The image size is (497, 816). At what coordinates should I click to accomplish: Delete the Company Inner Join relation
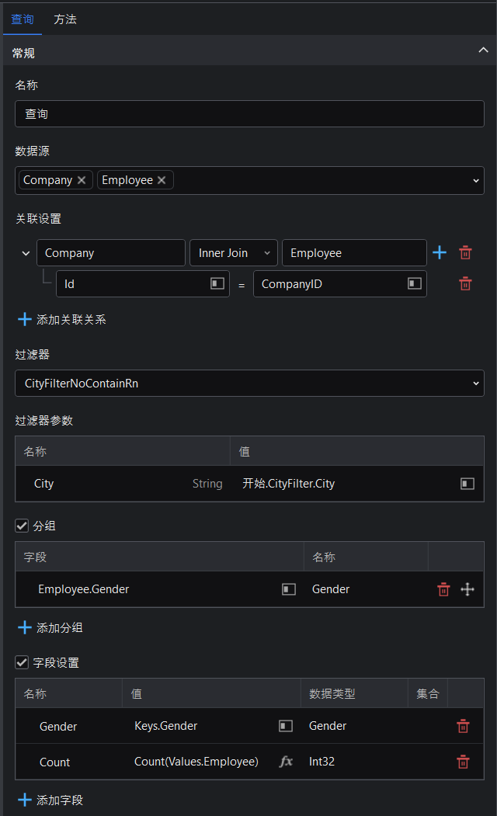[x=465, y=253]
